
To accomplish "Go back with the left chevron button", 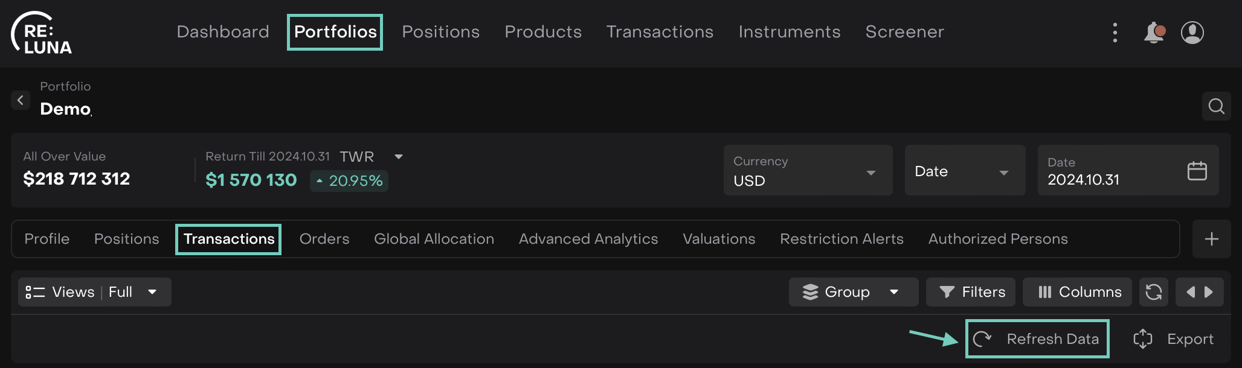I will point(21,100).
